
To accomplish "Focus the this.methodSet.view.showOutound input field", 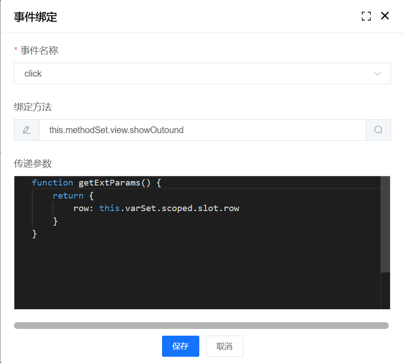I will 202,130.
